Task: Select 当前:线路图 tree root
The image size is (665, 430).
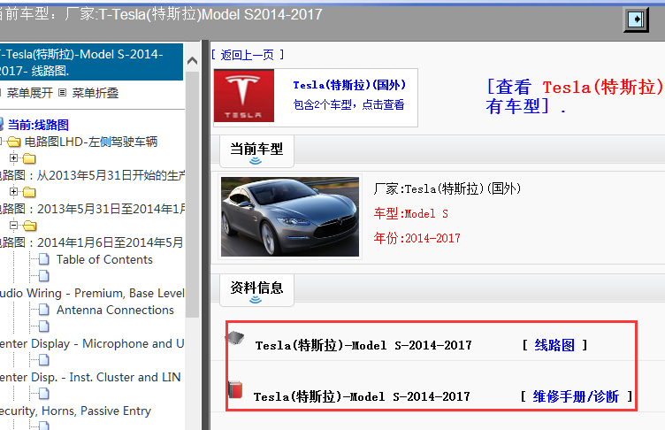Action: click(x=38, y=125)
